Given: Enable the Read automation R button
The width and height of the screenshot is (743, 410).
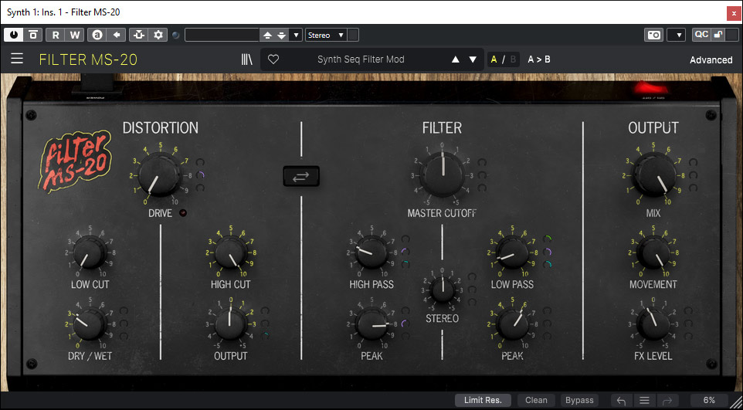Looking at the screenshot, I should pyautogui.click(x=56, y=35).
